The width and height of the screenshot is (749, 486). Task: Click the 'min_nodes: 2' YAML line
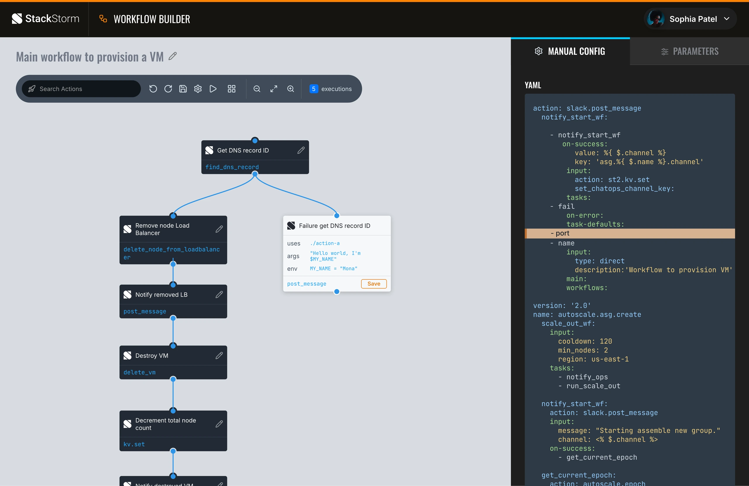(x=583, y=350)
